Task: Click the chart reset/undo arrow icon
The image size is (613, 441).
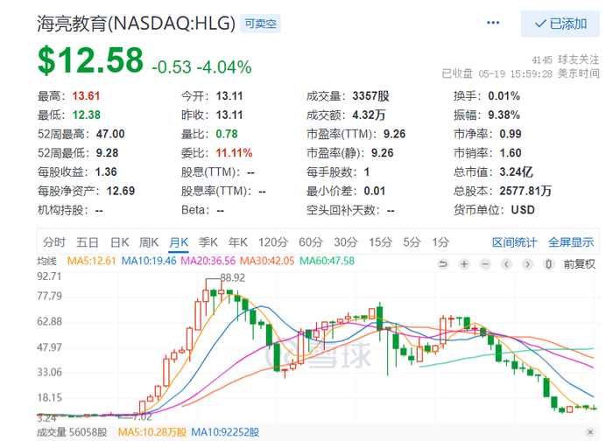Action: [443, 264]
